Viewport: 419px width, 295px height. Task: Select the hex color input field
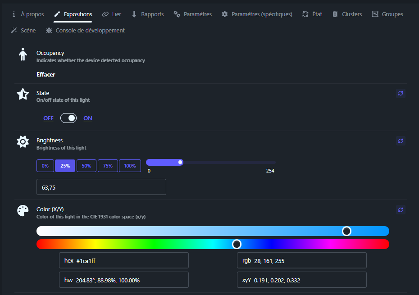click(x=124, y=260)
